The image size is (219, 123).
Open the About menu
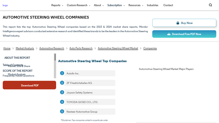[x=97, y=5]
